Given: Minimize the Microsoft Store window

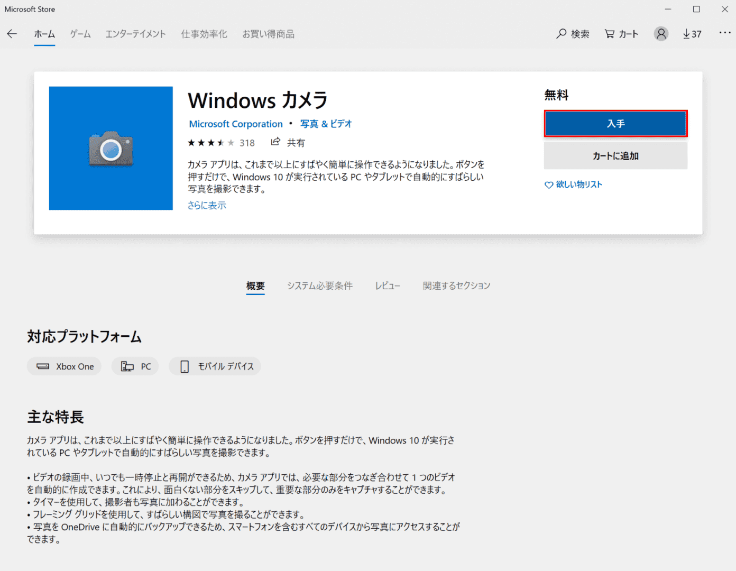Looking at the screenshot, I should [x=668, y=9].
